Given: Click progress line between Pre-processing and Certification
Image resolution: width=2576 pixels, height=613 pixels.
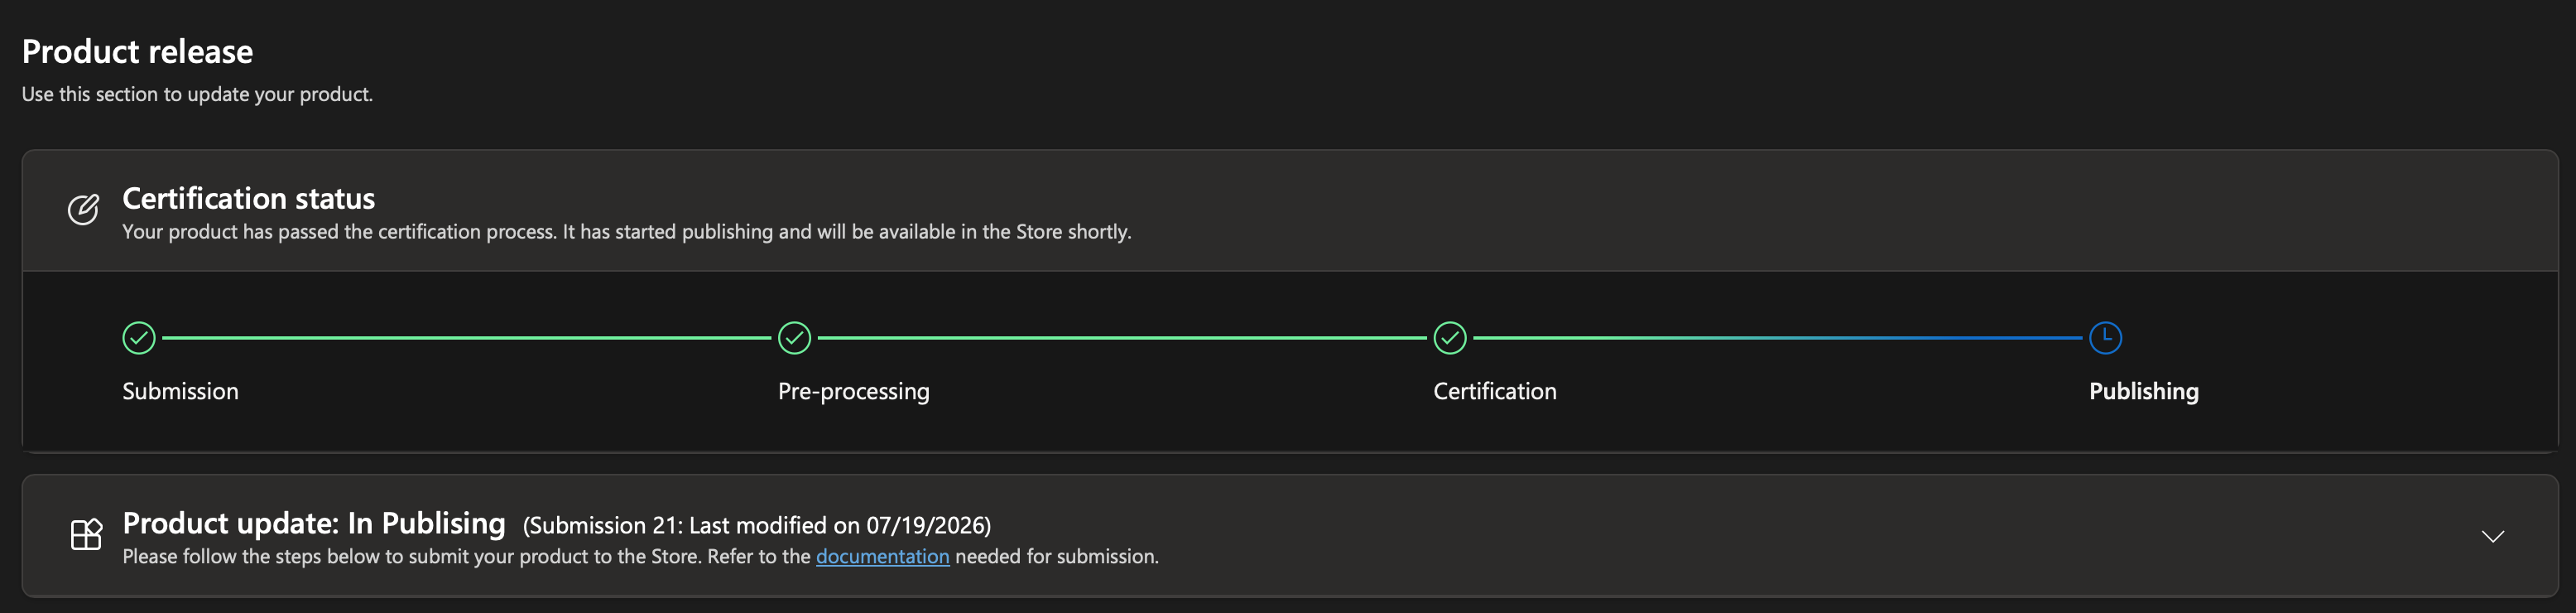Looking at the screenshot, I should (1122, 338).
